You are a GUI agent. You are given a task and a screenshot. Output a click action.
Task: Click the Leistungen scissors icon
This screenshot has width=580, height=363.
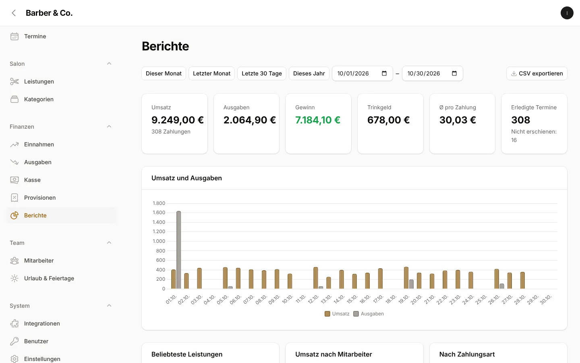(14, 81)
